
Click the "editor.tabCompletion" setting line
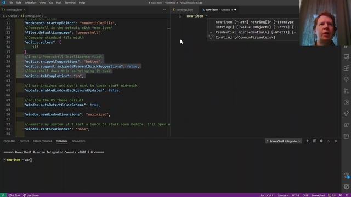pyautogui.click(x=54, y=76)
